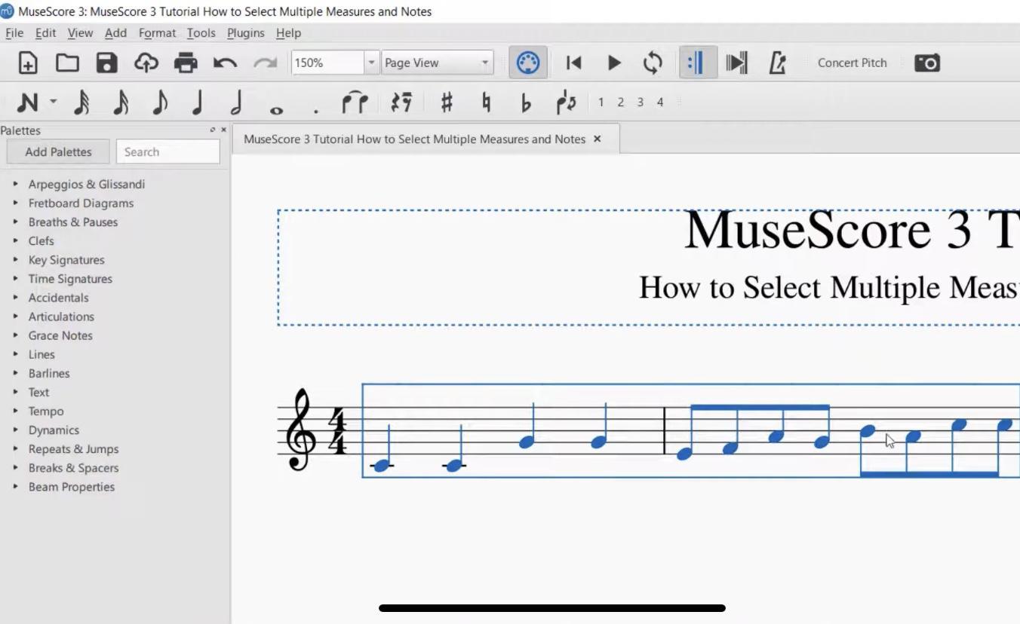1020x624 pixels.
Task: Undo the last action
Action: point(225,63)
